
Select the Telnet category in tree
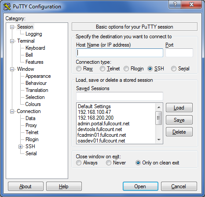(x=32, y=132)
